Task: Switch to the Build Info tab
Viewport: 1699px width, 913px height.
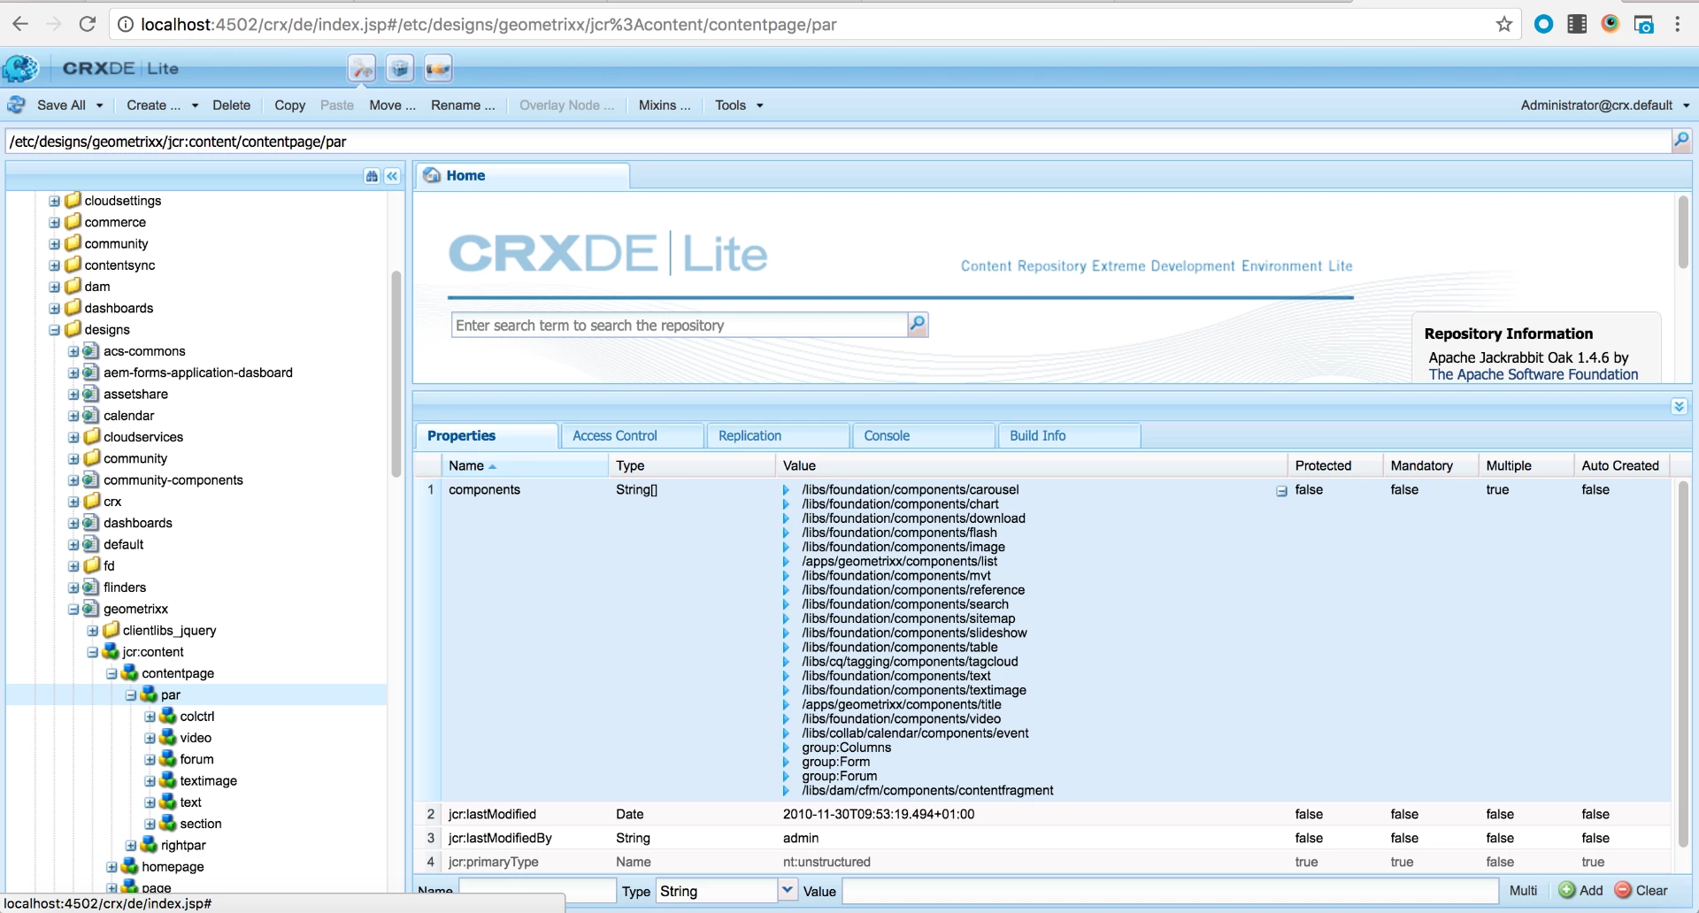Action: pos(1069,435)
